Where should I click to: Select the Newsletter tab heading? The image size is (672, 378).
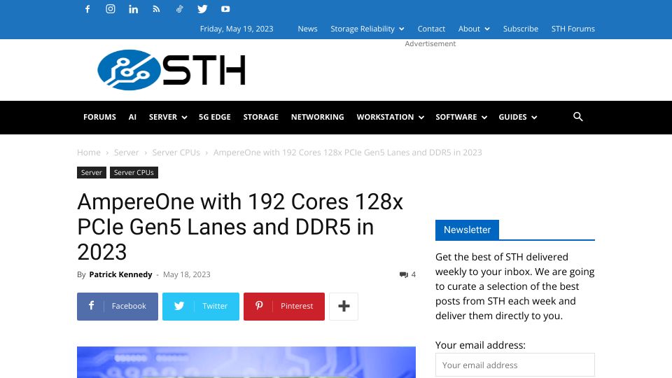(x=467, y=230)
